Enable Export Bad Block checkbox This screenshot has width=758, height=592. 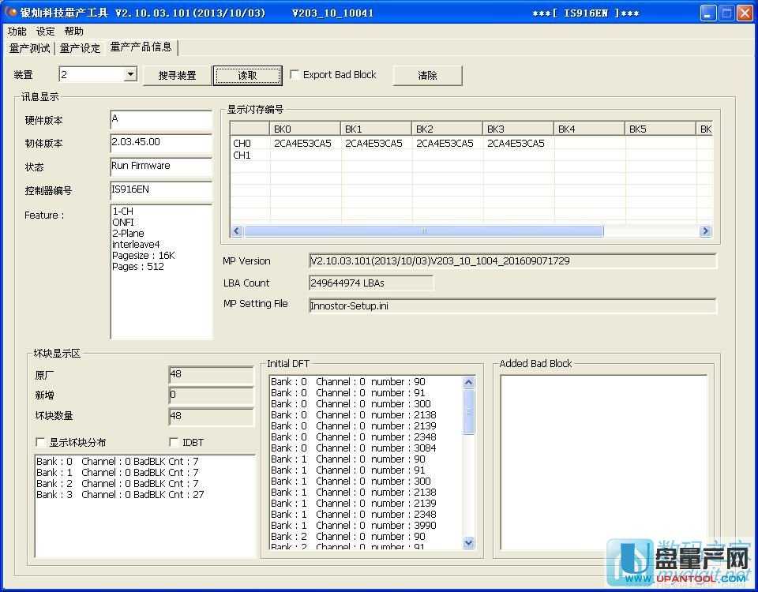295,75
